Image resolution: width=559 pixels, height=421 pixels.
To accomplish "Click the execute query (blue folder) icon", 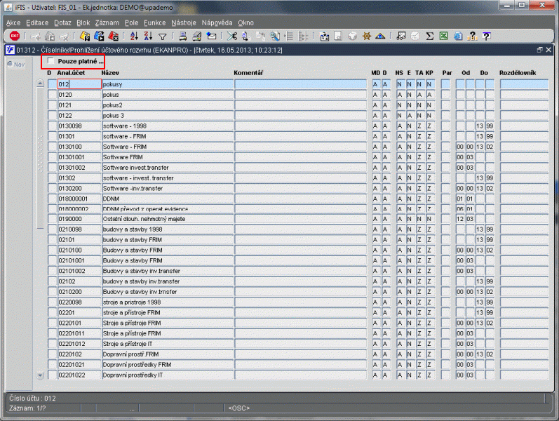I will tap(99, 36).
